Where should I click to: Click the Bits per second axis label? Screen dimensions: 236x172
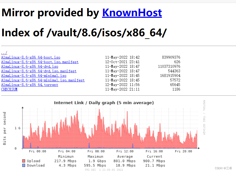click(x=5, y=128)
